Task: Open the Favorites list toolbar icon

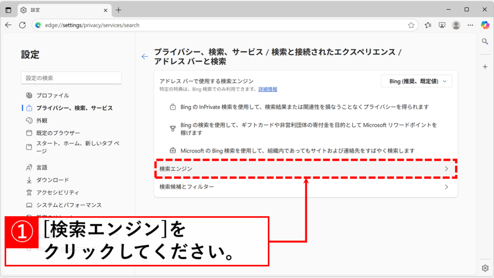Action: [428, 25]
